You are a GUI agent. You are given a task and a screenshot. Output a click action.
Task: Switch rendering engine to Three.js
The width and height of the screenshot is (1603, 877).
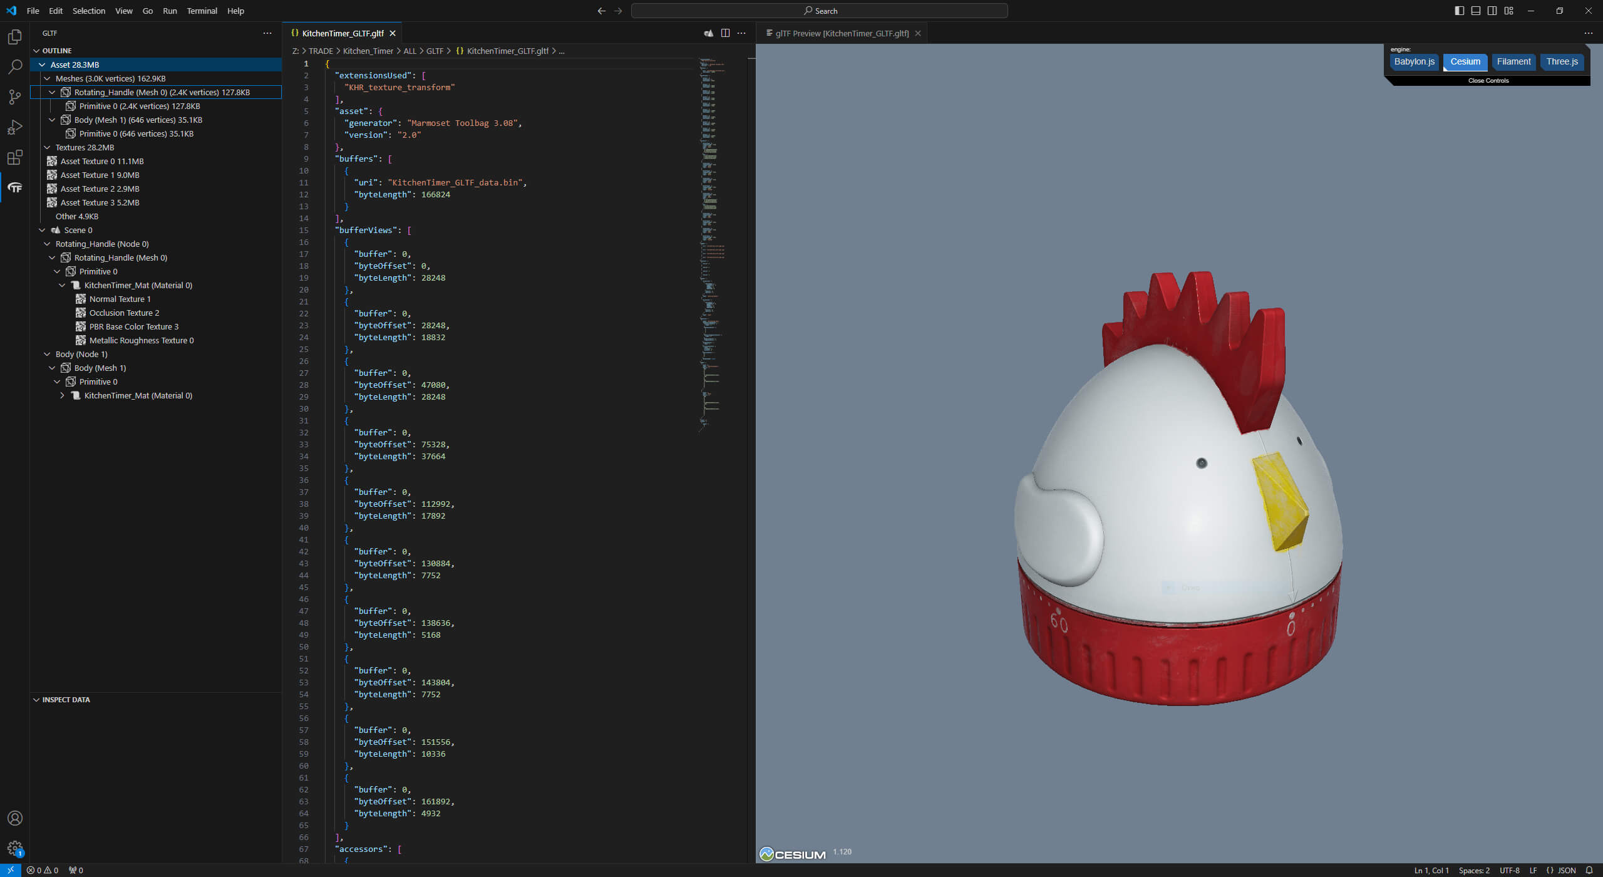tap(1562, 61)
